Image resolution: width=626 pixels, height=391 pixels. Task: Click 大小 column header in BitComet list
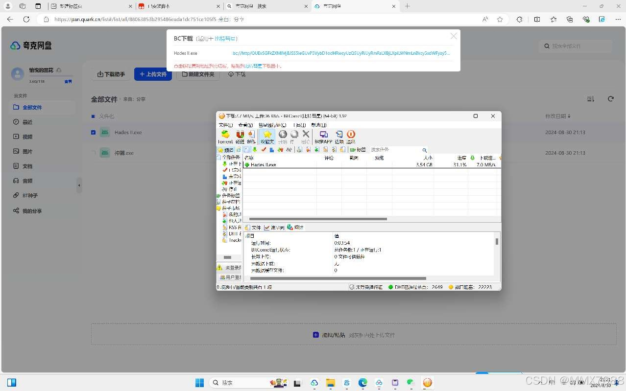413,158
